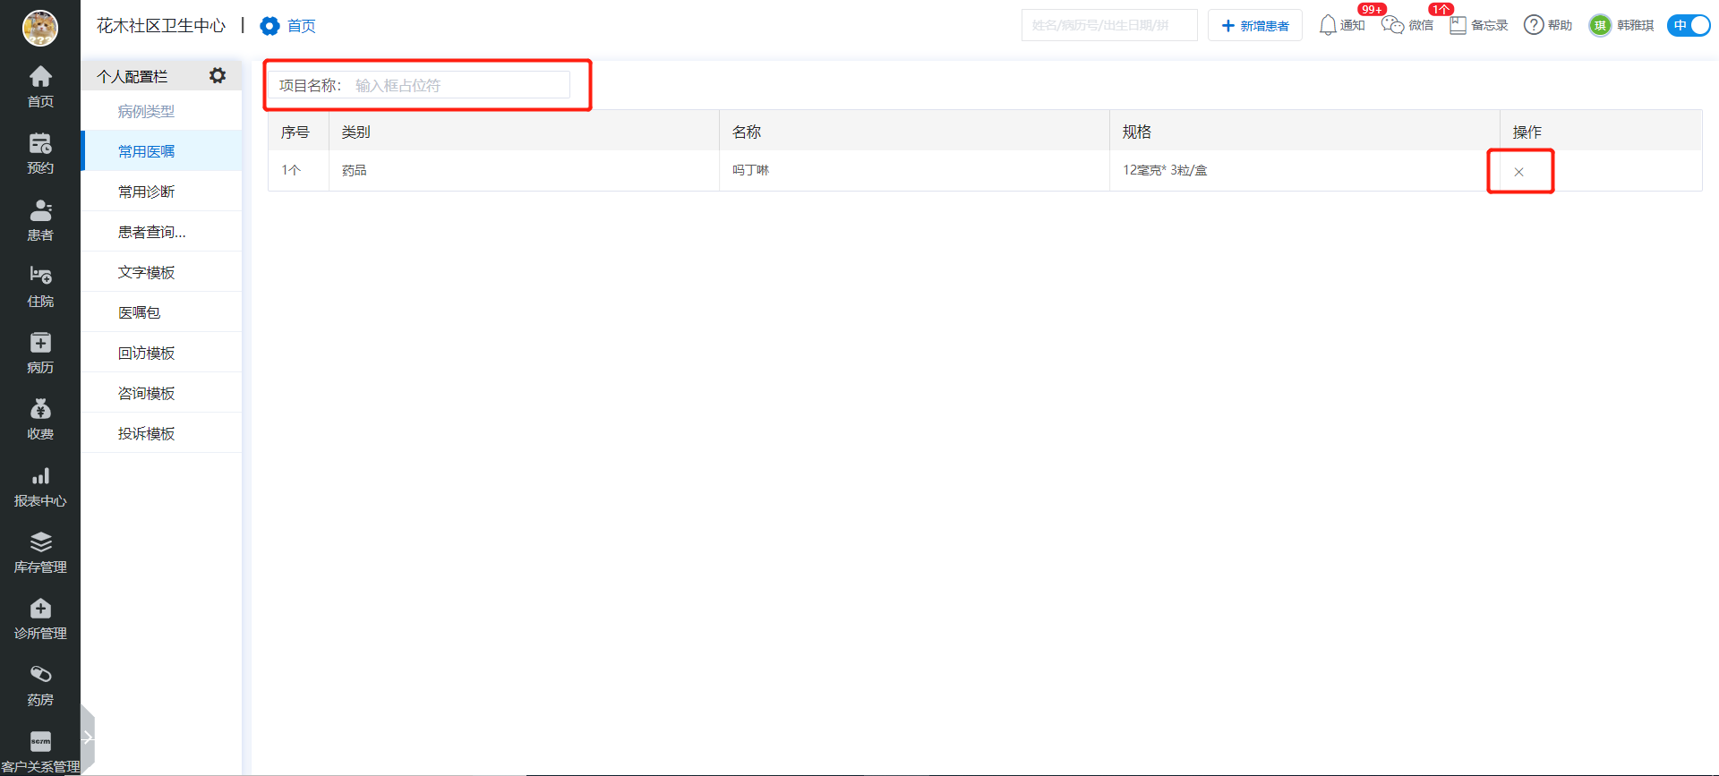Select 投诉模板 in the config menu
The height and width of the screenshot is (776, 1719).
pyautogui.click(x=161, y=433)
